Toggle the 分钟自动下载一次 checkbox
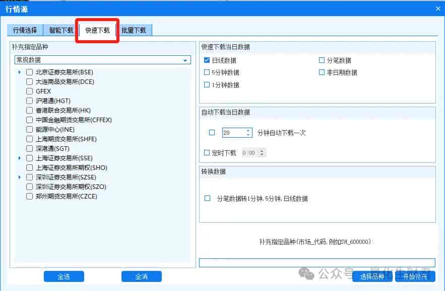The image size is (445, 291). coord(212,133)
